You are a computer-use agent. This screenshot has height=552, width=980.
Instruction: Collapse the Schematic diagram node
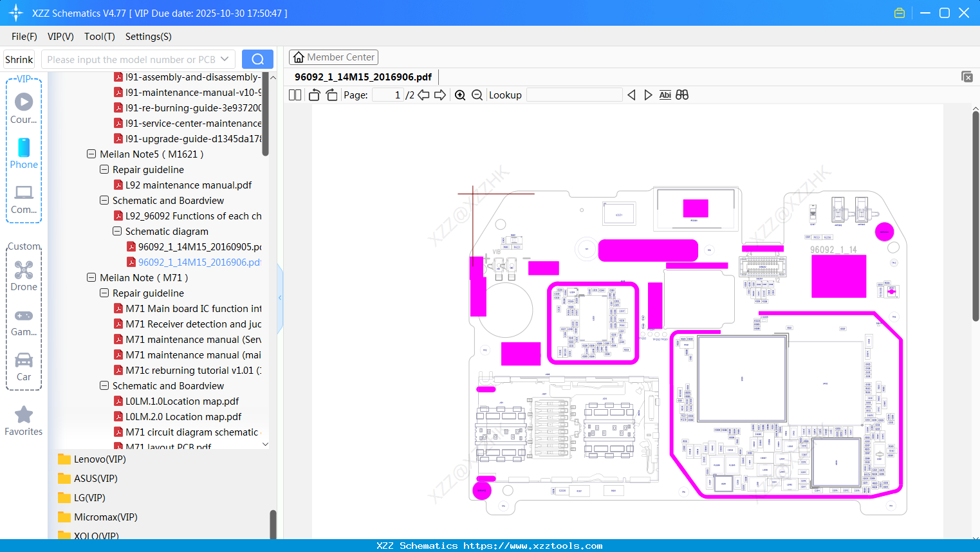click(117, 232)
